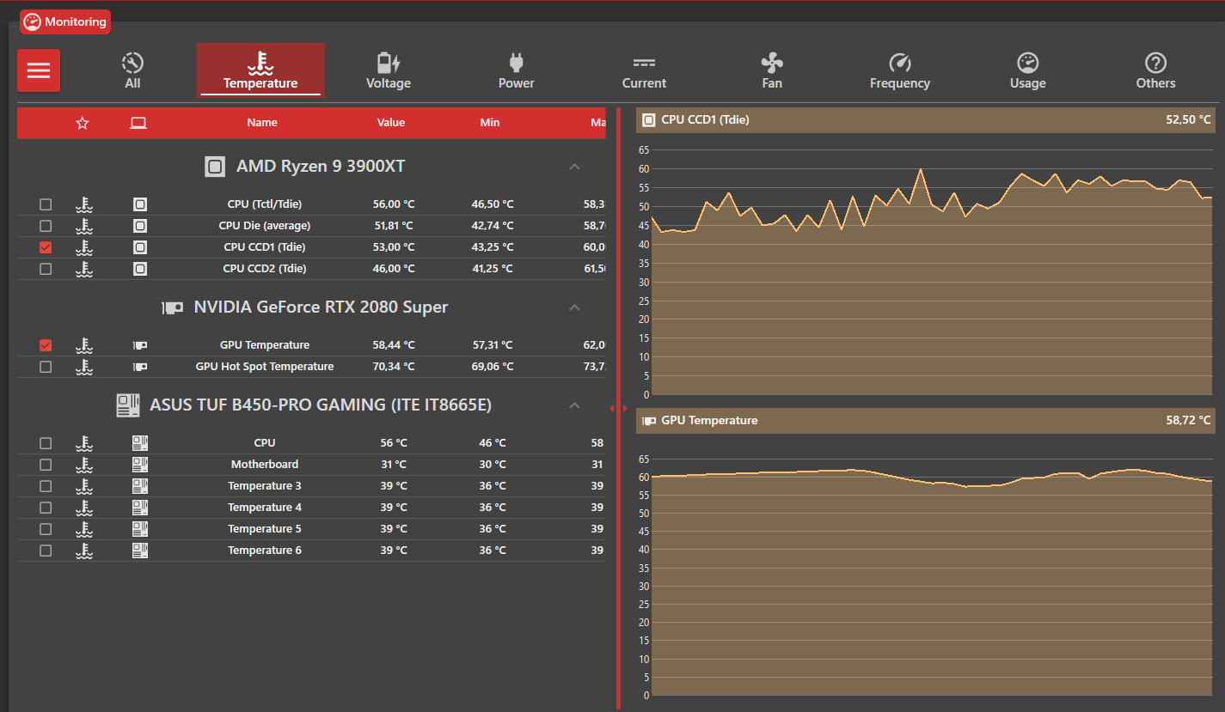Click the CPU chip icon in CPU CCD2 row
This screenshot has height=712, width=1225.
click(x=140, y=269)
